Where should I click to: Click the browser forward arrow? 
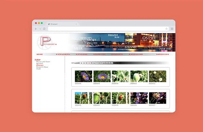40,29
